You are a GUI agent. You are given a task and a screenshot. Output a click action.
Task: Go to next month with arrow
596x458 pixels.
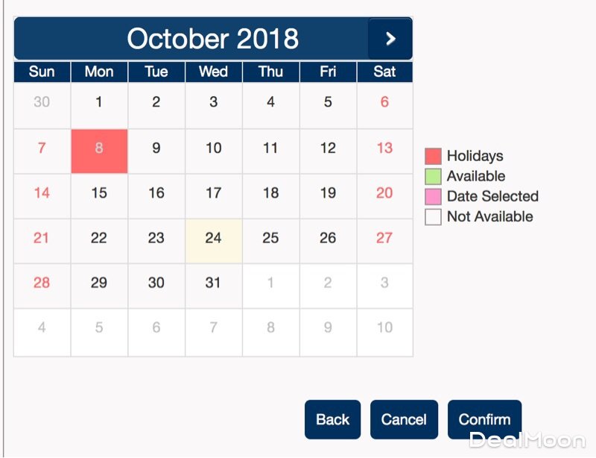[390, 40]
